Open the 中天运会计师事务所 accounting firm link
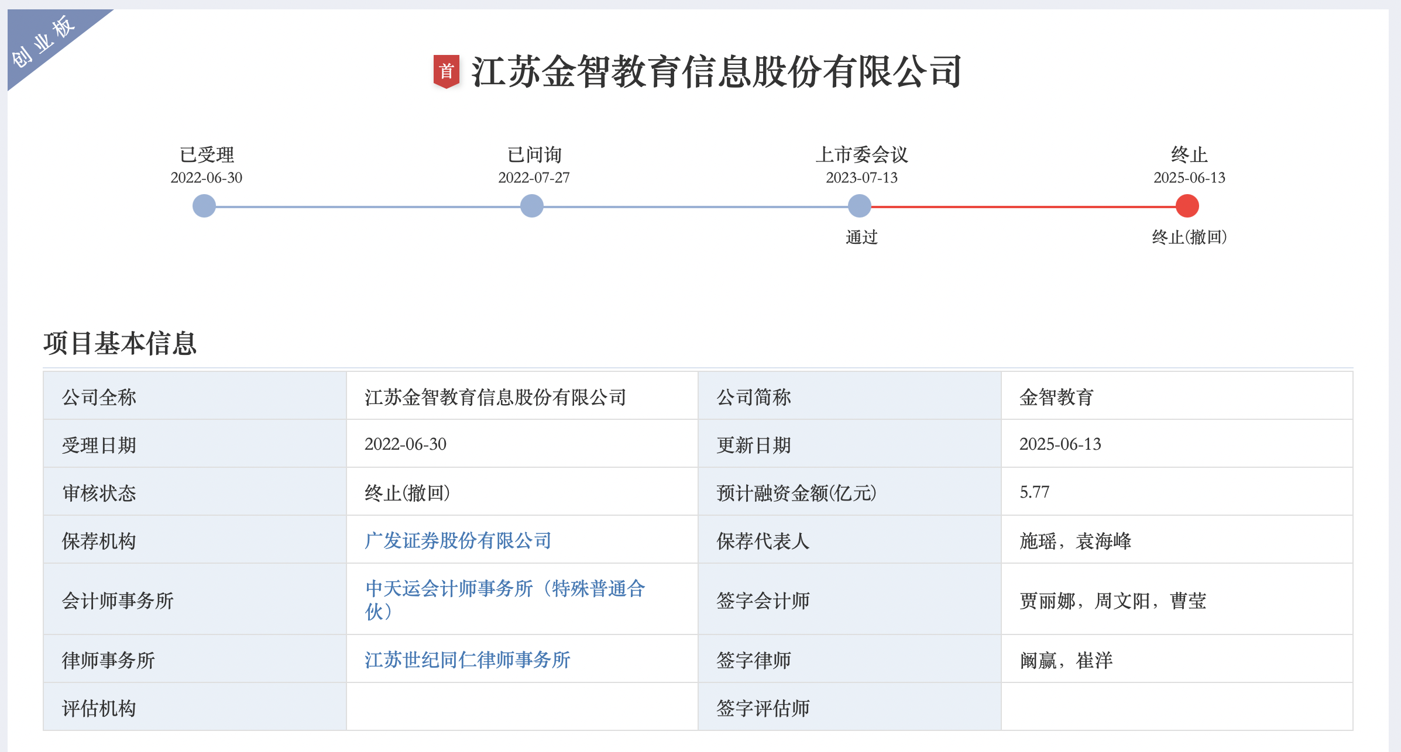The height and width of the screenshot is (752, 1401). (x=505, y=599)
